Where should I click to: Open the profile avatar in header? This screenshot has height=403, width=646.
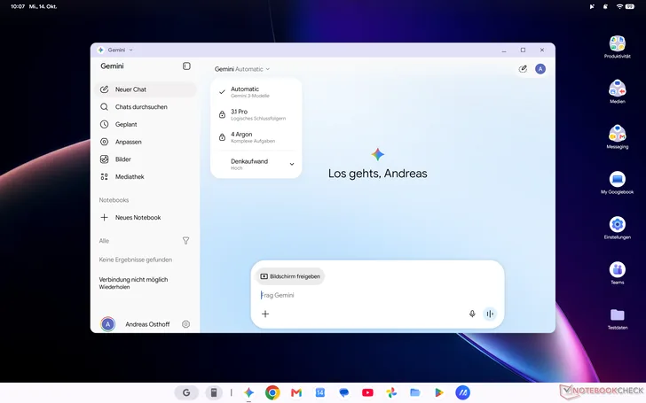540,69
